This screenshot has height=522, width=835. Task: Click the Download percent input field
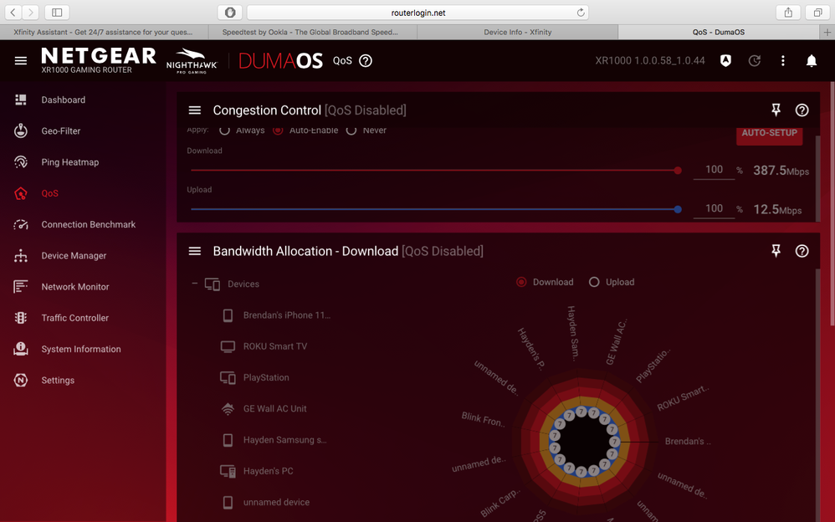point(714,170)
